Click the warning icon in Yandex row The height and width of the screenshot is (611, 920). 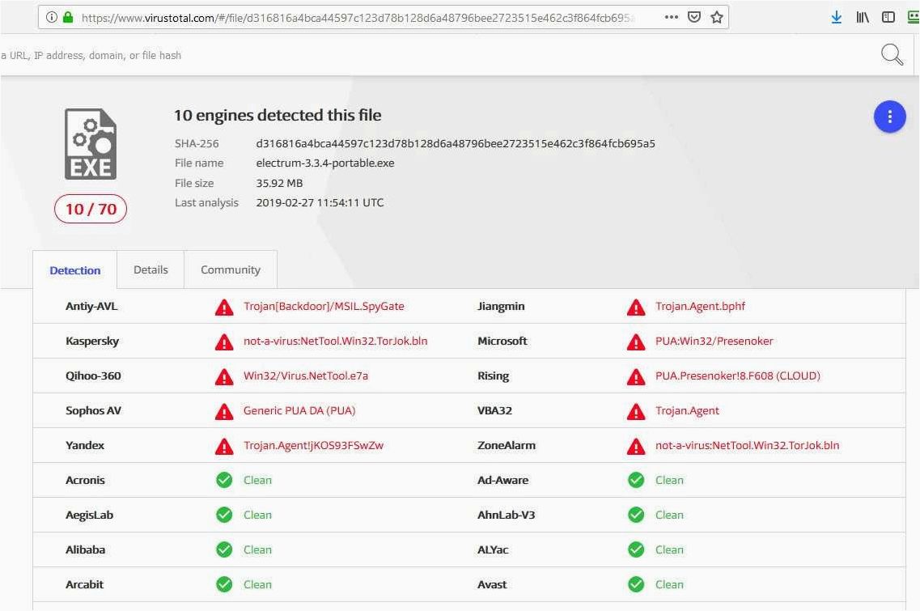224,446
